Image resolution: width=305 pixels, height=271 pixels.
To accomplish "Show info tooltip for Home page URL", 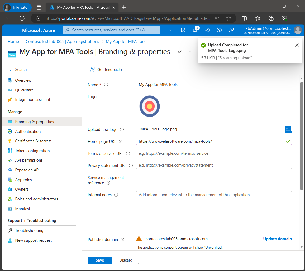I will click(121, 142).
